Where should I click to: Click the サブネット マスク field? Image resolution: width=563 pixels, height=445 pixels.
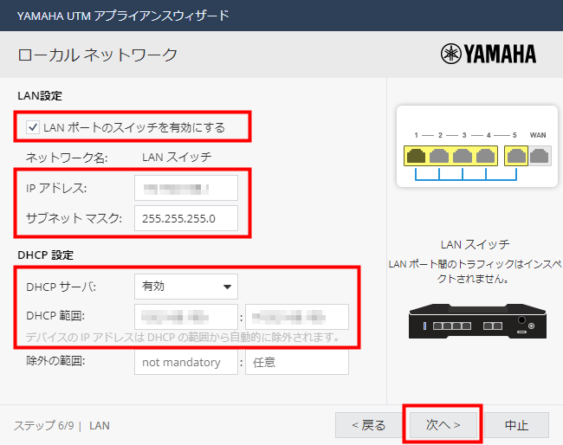click(185, 217)
